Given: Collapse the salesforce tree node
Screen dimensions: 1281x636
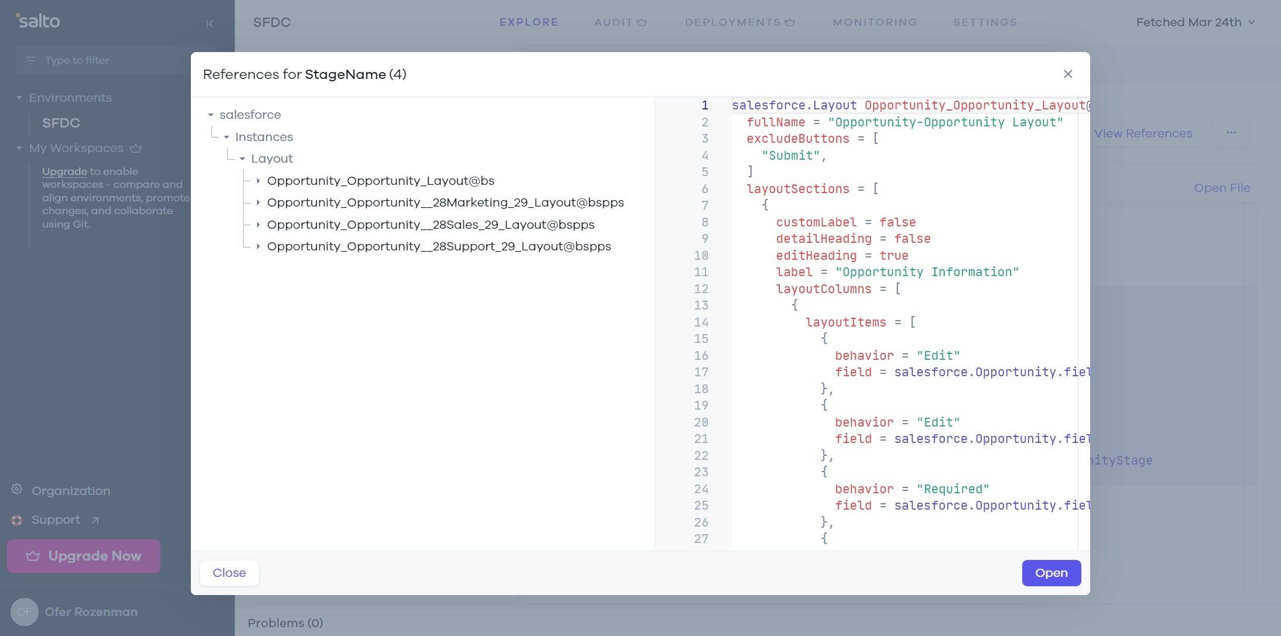Looking at the screenshot, I should tap(211, 115).
